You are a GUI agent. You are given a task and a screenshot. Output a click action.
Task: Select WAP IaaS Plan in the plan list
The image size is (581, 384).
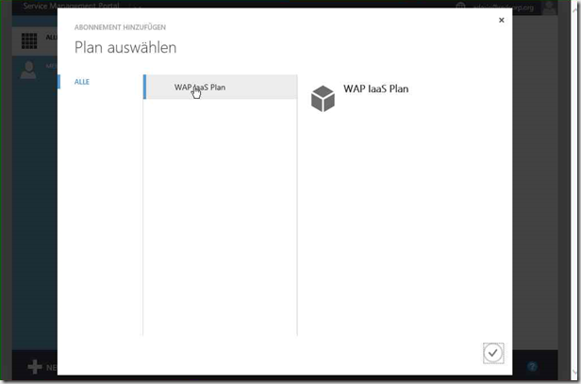220,88
